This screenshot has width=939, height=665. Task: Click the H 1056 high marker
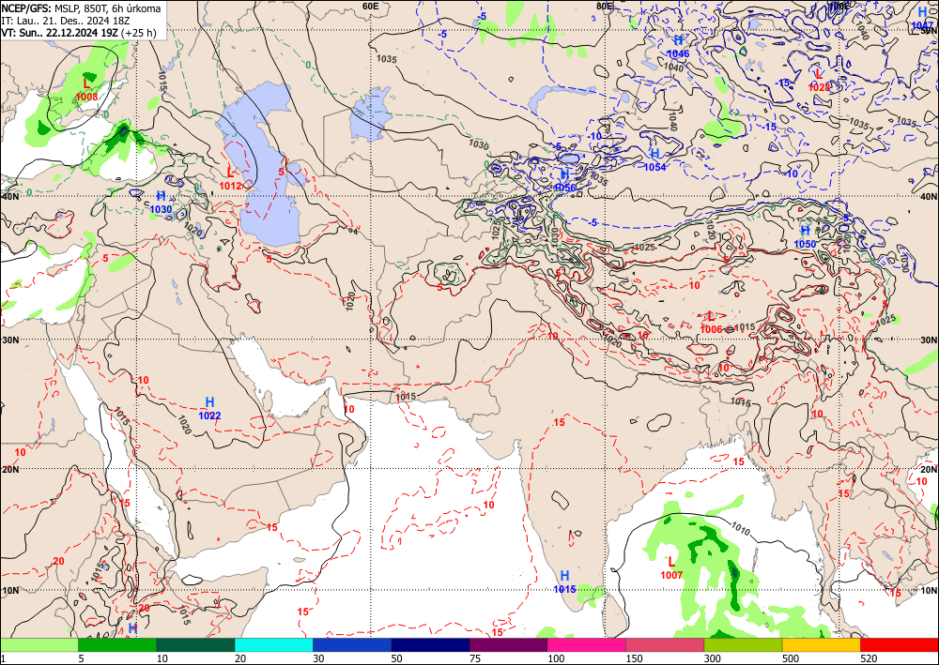pos(564,180)
